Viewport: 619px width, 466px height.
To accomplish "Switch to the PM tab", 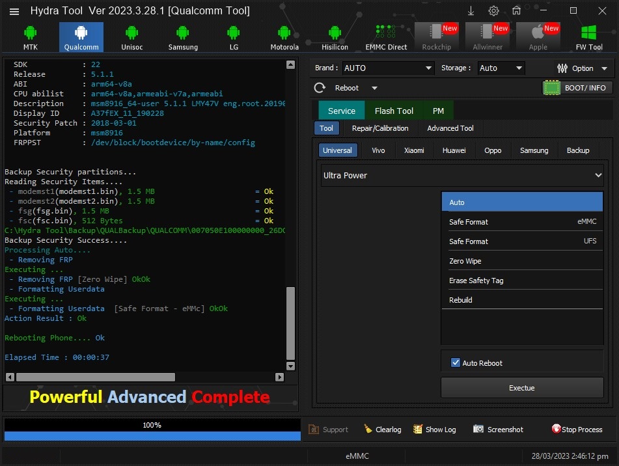I will (x=438, y=111).
